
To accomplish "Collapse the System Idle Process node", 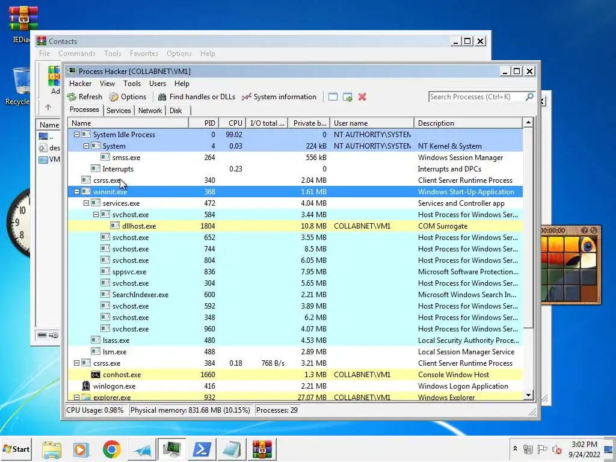I will click(x=76, y=134).
